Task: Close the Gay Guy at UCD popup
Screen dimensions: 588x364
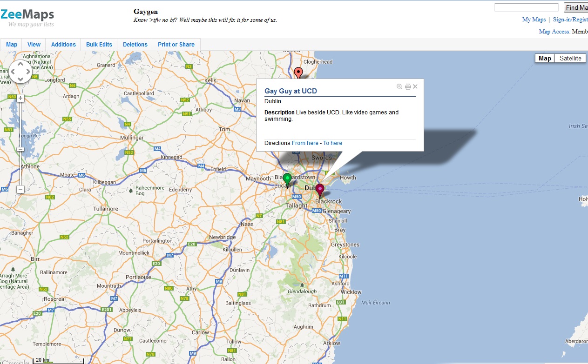Action: click(x=415, y=86)
